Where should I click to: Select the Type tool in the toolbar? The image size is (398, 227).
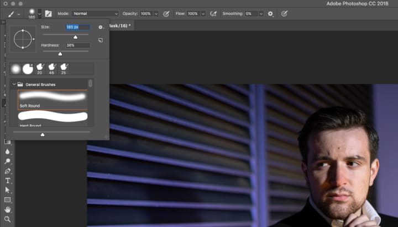point(8,181)
